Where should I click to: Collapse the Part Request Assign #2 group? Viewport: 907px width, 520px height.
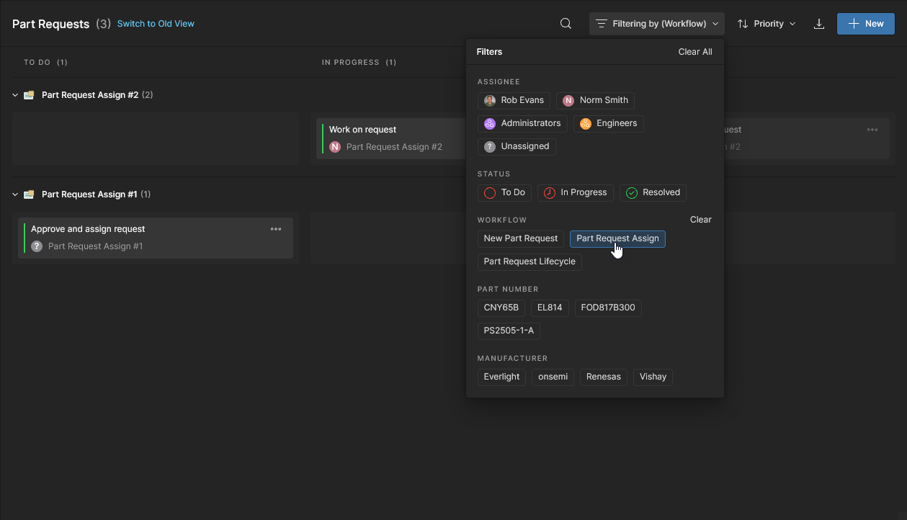[15, 95]
